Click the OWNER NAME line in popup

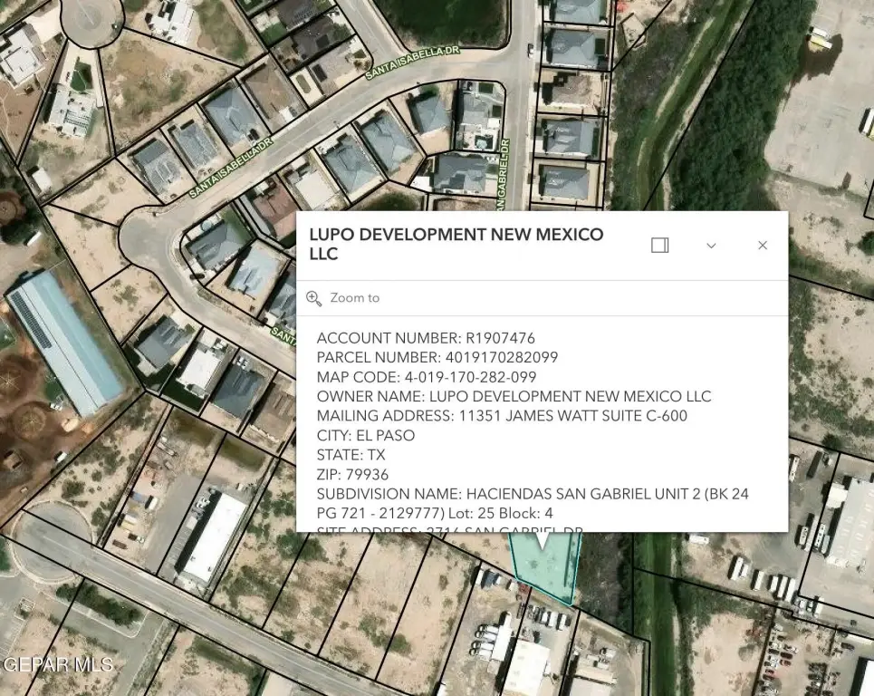tap(514, 397)
